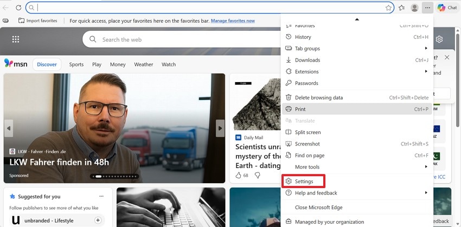Viewport: 461px width, 227px height.
Task: Click the Import favorites folder icon
Action: pyautogui.click(x=21, y=21)
